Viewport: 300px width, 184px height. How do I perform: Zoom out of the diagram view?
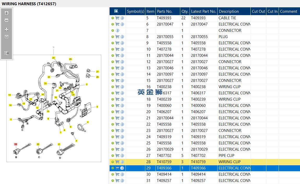7,20
